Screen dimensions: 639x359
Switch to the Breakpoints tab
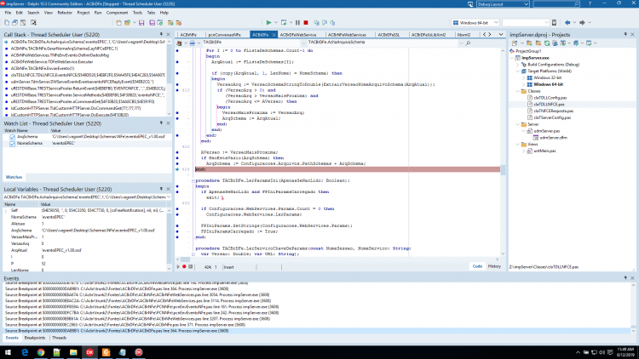tap(35, 338)
